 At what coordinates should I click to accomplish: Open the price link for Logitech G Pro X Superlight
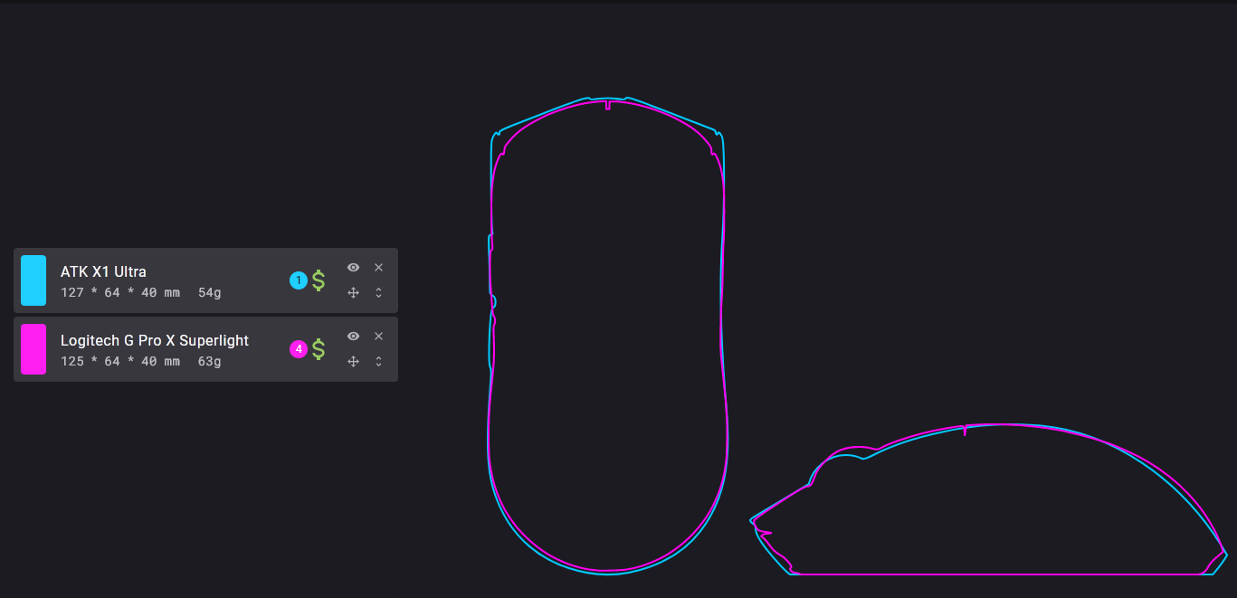tap(319, 349)
